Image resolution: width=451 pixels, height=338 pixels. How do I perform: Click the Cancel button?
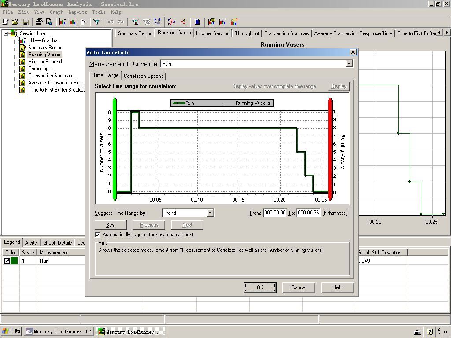[299, 287]
